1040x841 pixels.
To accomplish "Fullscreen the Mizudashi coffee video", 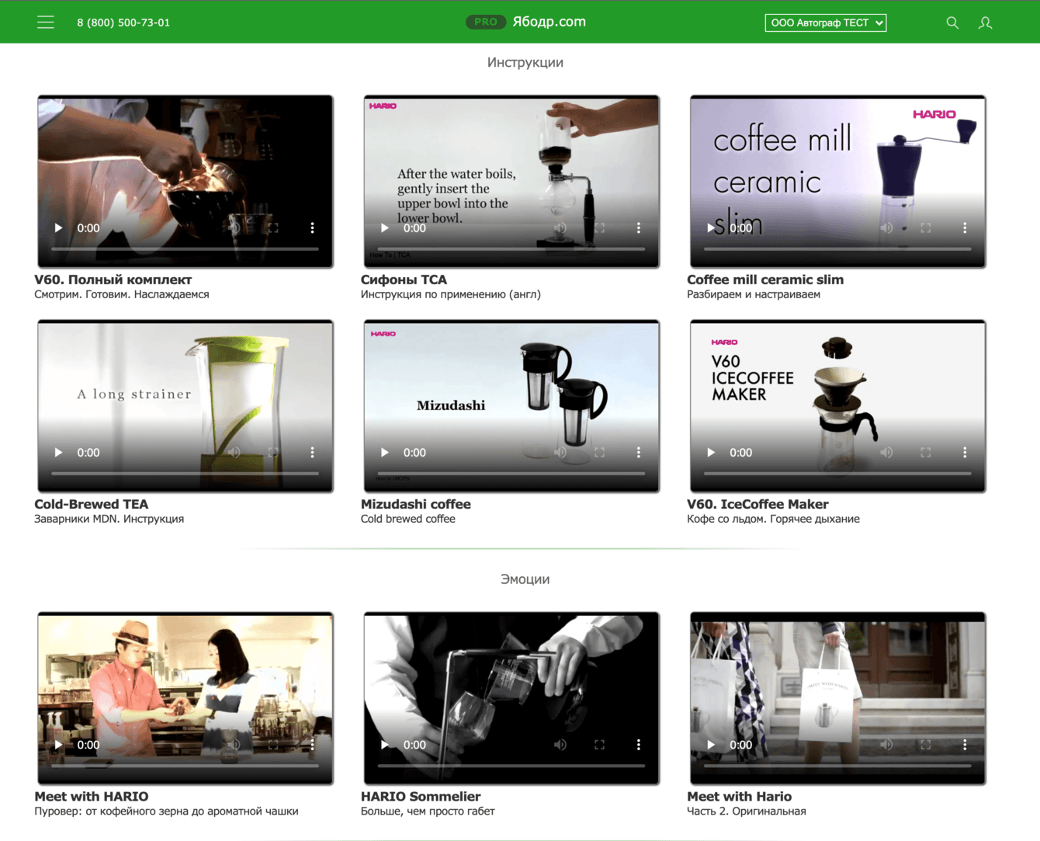I will [599, 453].
